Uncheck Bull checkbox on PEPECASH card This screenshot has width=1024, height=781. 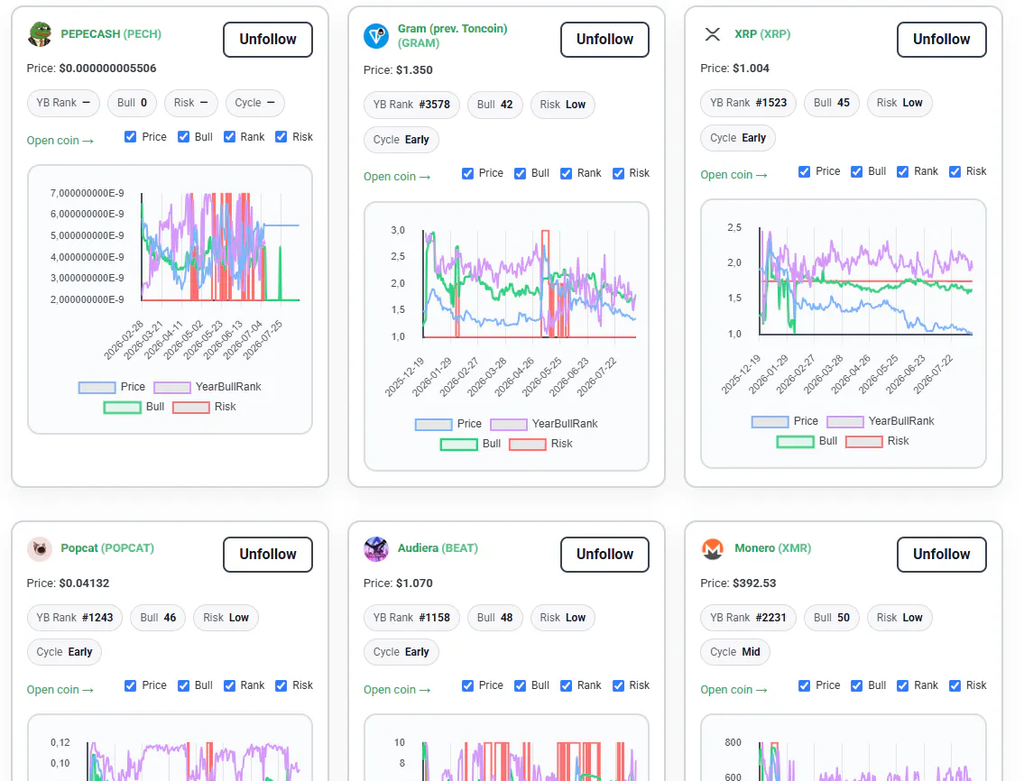(x=183, y=136)
